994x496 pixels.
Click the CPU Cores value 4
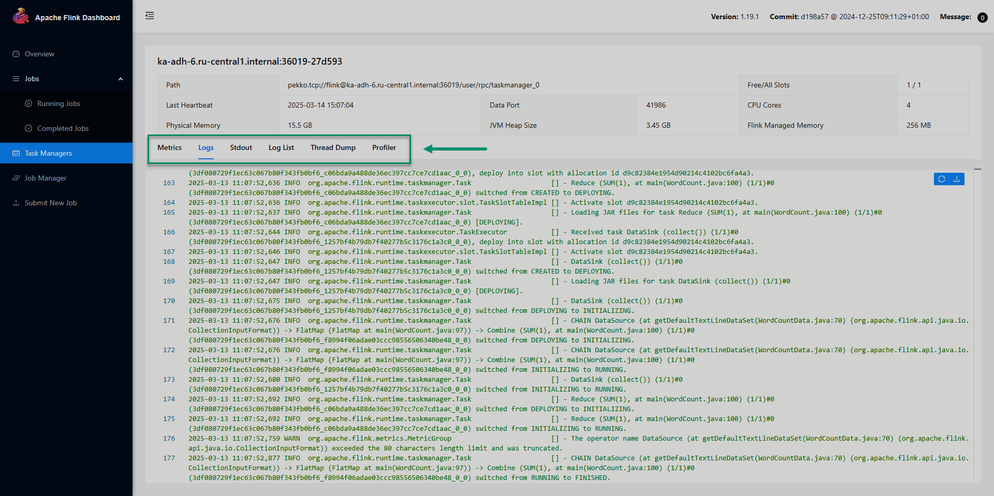(909, 105)
